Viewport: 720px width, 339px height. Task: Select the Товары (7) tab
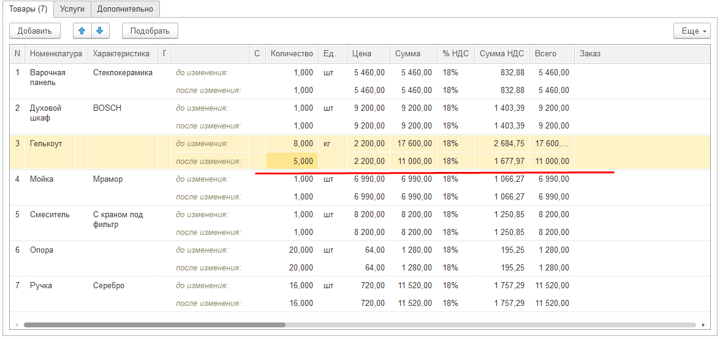point(28,8)
